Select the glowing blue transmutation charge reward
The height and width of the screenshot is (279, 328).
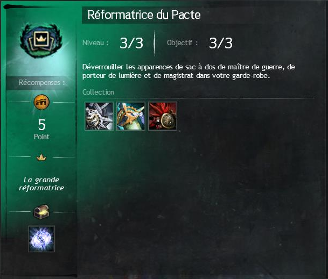coord(41,239)
